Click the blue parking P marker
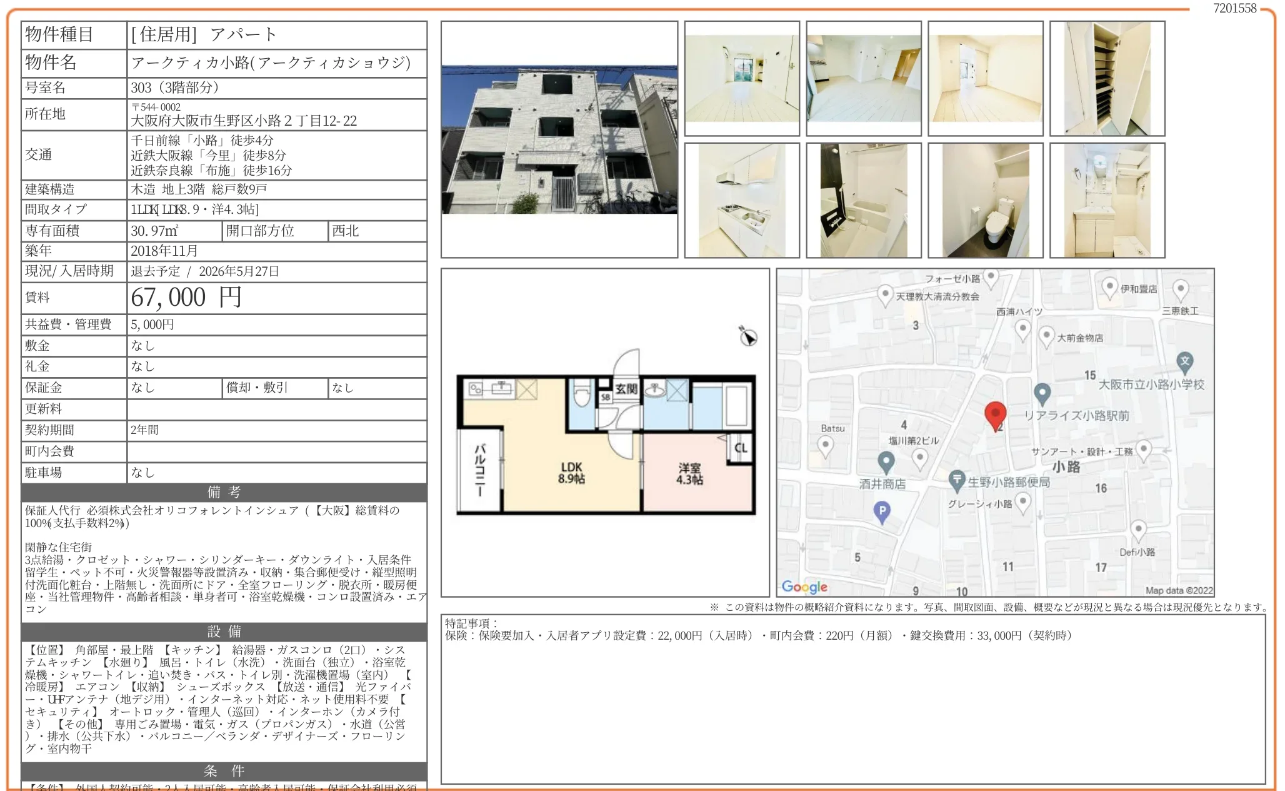 (x=882, y=511)
